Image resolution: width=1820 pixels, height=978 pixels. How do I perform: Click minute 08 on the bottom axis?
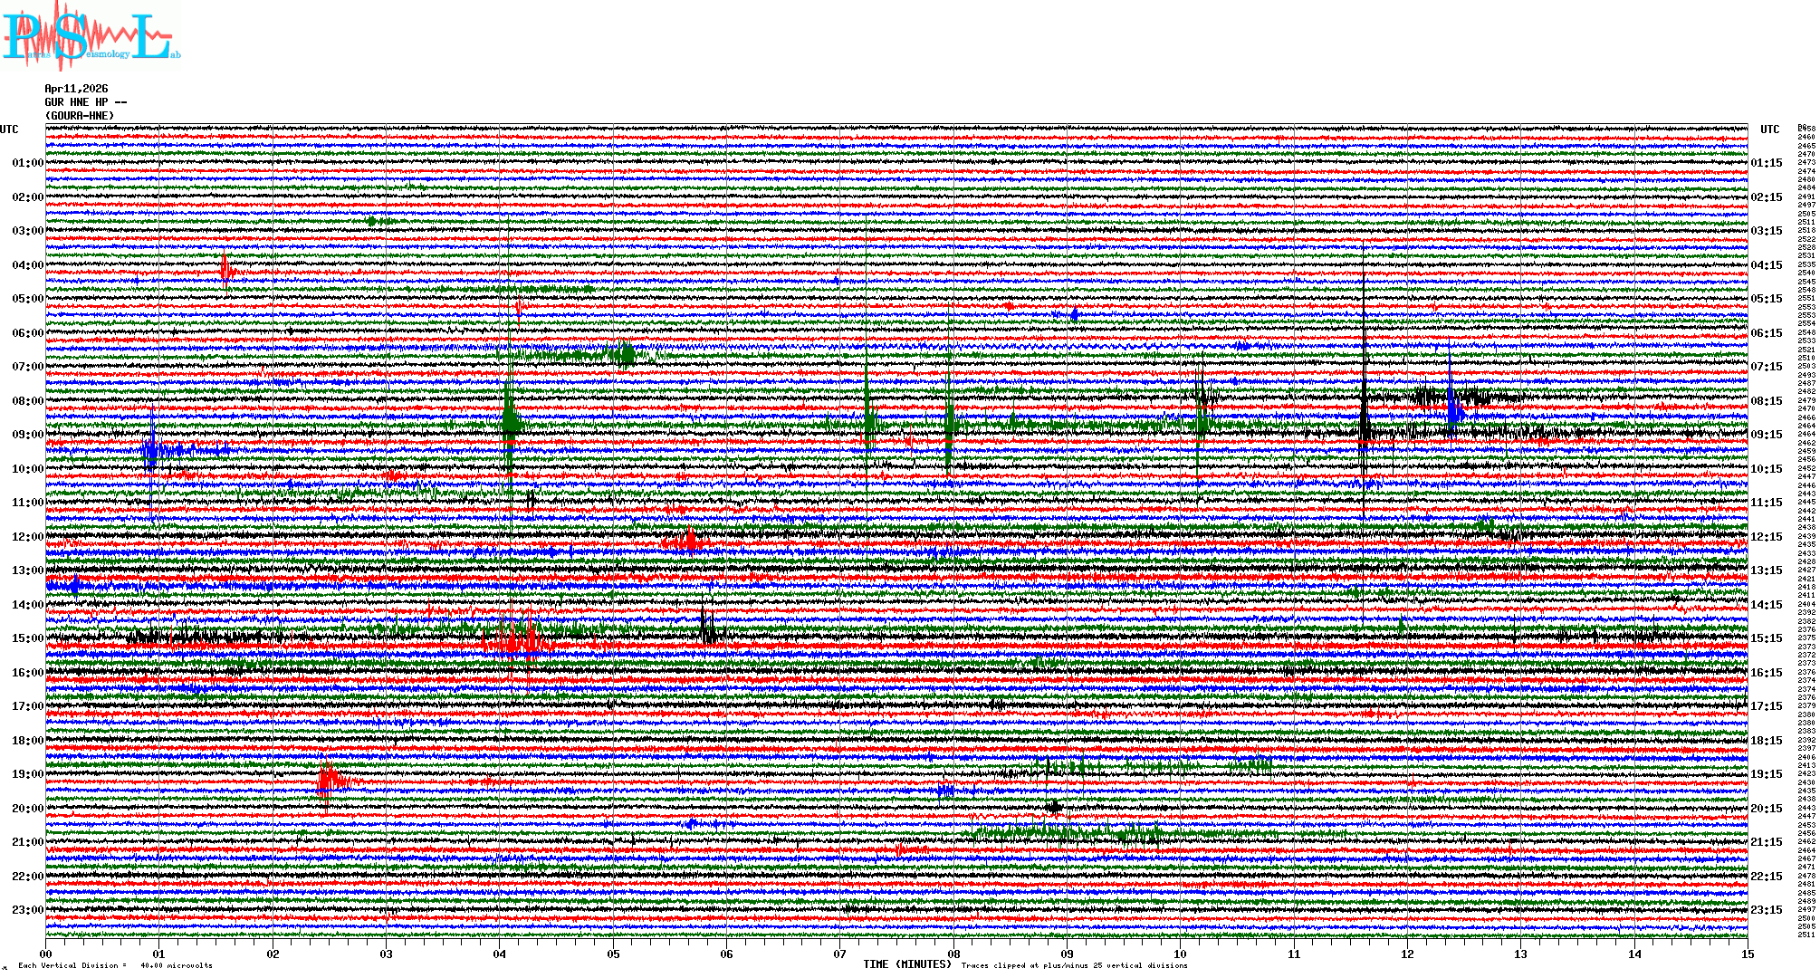coord(953,954)
